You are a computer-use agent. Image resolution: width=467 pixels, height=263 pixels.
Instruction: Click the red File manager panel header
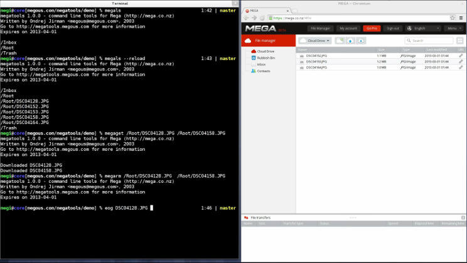tap(269, 41)
